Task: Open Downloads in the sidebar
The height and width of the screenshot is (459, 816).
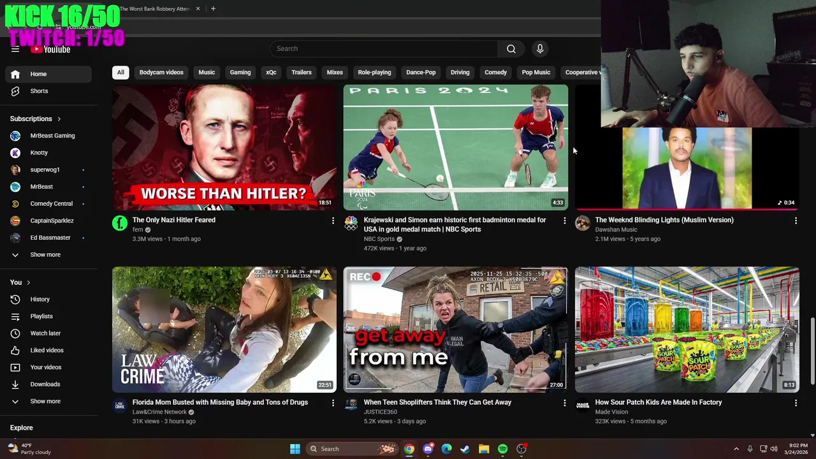Action: (x=48, y=384)
